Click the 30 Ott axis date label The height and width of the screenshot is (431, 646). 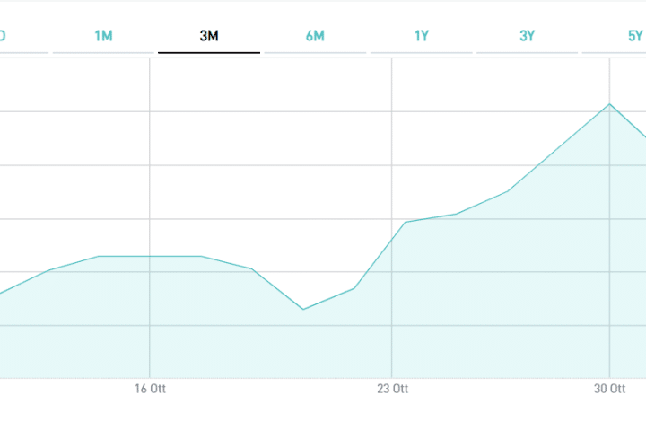(x=610, y=389)
